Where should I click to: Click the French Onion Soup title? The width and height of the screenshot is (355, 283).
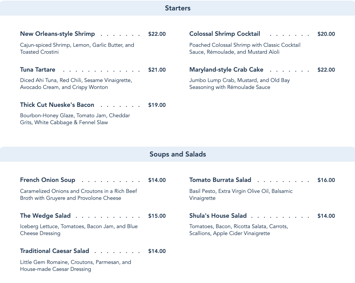tap(48, 180)
